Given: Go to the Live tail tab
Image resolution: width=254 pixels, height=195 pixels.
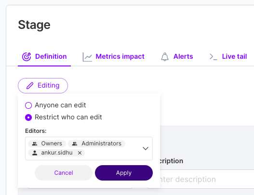Looking at the screenshot, I should [x=228, y=56].
